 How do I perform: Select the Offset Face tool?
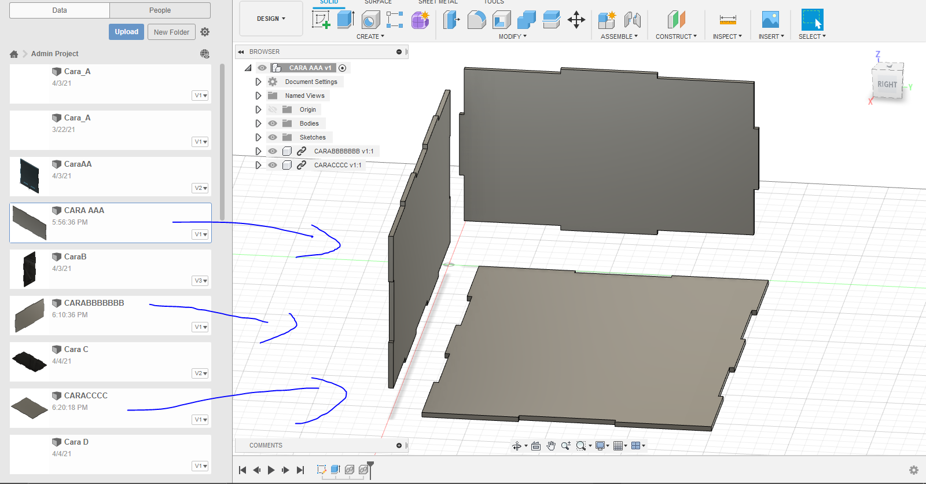coord(552,20)
